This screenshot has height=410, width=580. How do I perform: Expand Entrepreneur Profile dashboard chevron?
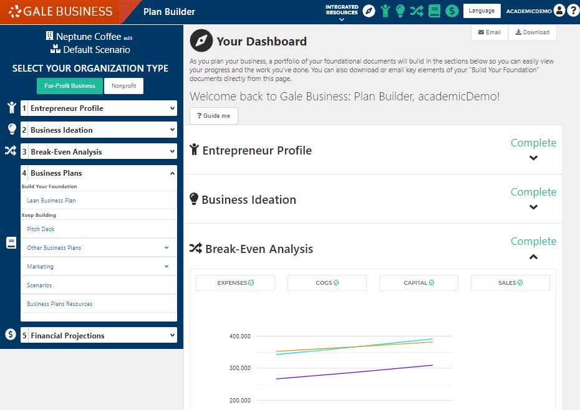pyautogui.click(x=533, y=158)
